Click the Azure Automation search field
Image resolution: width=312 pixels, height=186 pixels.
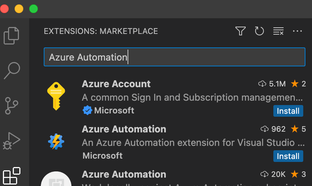click(174, 57)
